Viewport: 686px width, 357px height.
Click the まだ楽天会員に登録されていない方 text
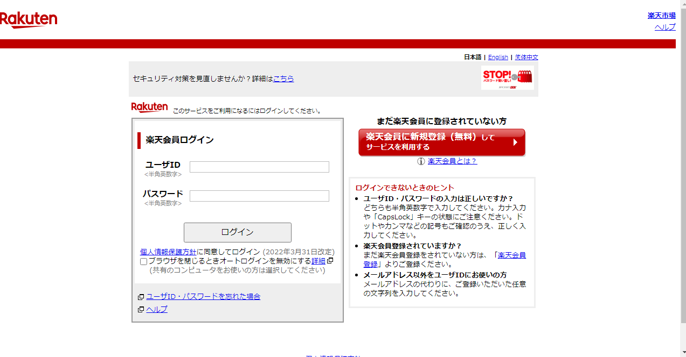coord(442,122)
